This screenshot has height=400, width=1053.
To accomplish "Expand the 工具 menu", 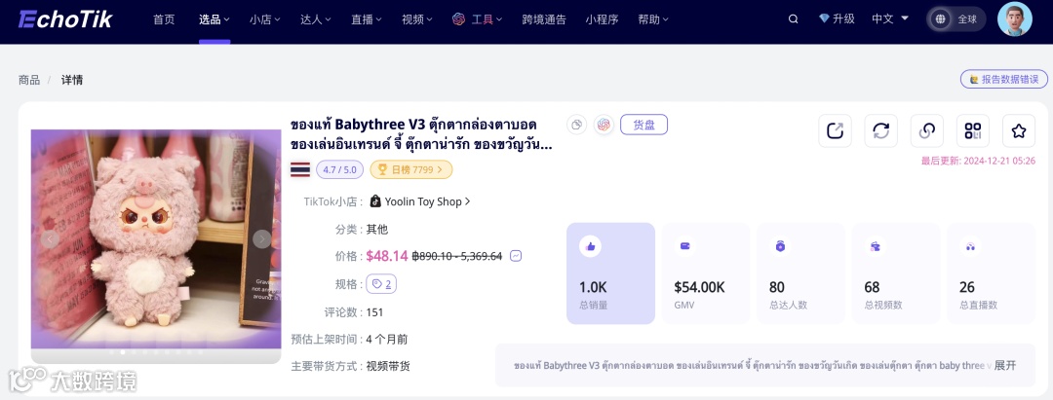I will pos(487,20).
